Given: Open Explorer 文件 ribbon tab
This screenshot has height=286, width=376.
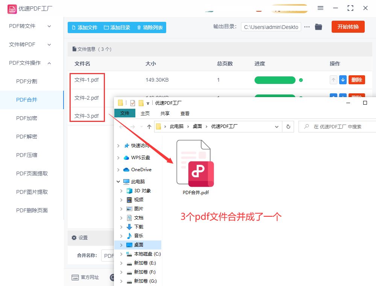Looking at the screenshot, I should pyautogui.click(x=125, y=113).
